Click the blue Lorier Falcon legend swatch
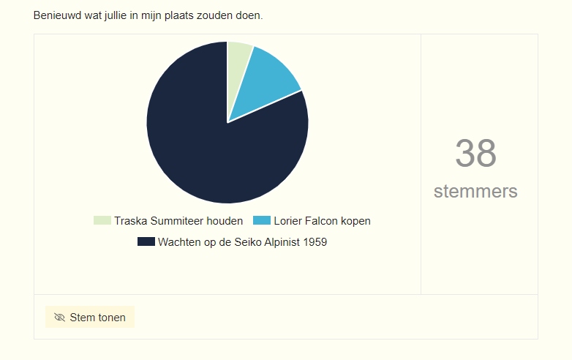 [262, 221]
